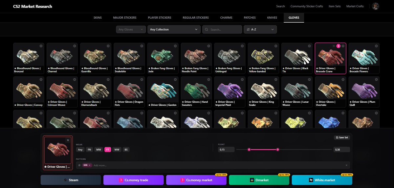Click minus icon on Brocade Crane card
The height and width of the screenshot is (188, 394).
pos(334,46)
